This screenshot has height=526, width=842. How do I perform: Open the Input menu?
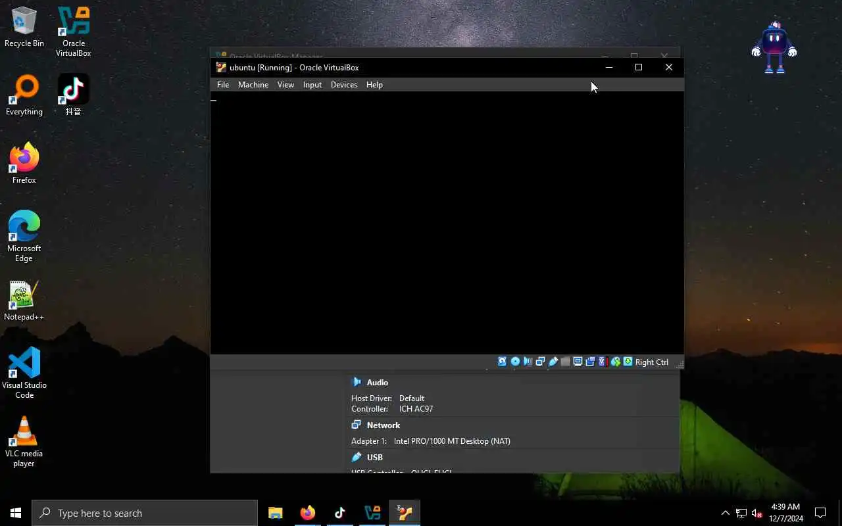[312, 85]
